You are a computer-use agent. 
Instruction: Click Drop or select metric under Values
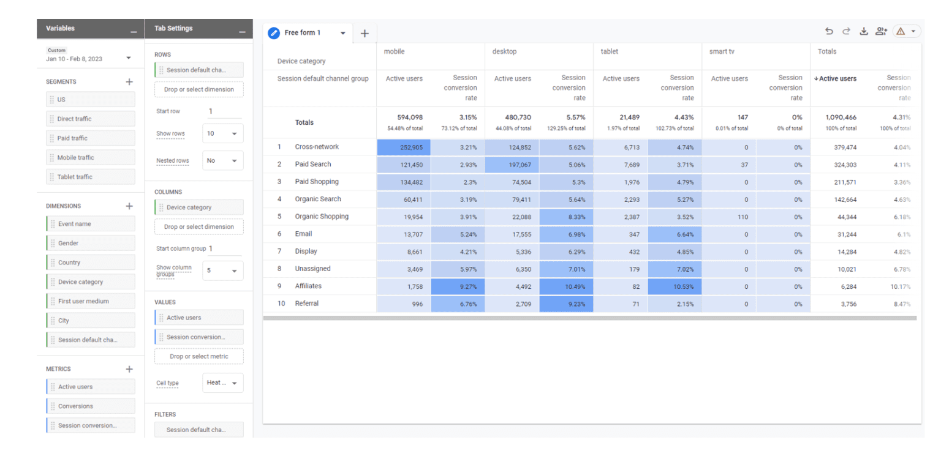198,356
